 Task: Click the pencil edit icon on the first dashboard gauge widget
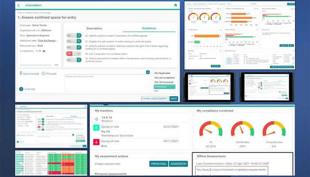[218, 9]
